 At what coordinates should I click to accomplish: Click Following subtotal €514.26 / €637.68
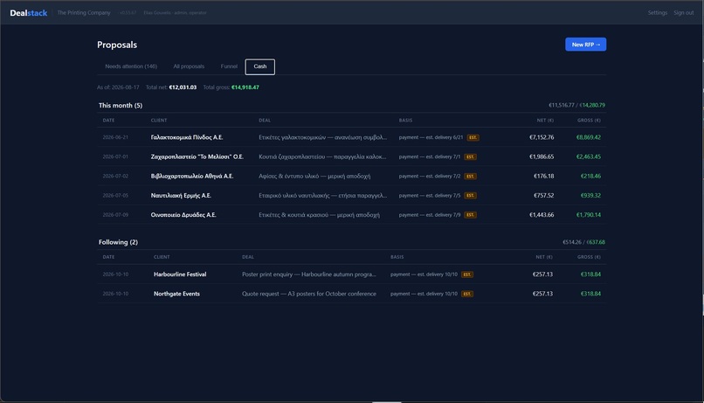[x=583, y=242]
